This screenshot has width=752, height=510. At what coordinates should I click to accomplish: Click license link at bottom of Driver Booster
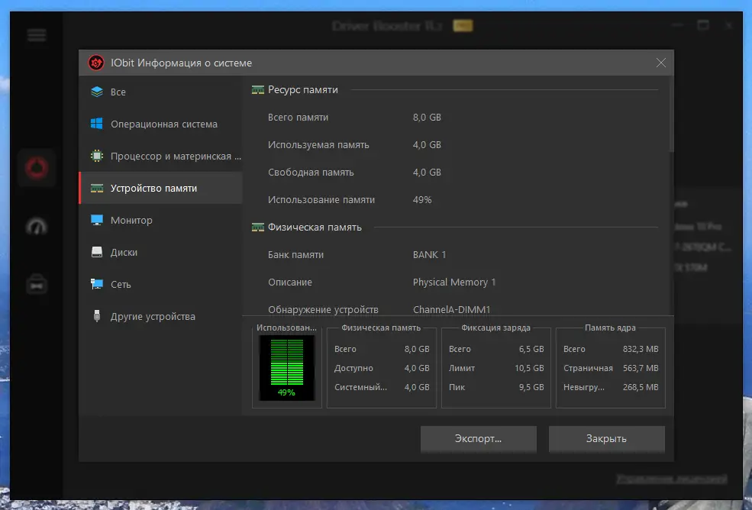click(671, 479)
